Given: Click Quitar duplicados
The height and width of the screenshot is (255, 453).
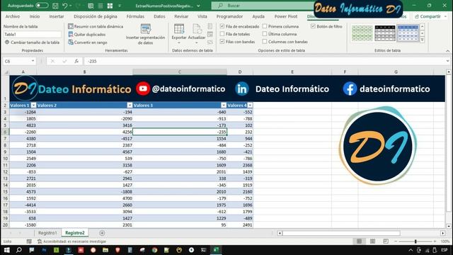Looking at the screenshot, I should tap(87, 35).
